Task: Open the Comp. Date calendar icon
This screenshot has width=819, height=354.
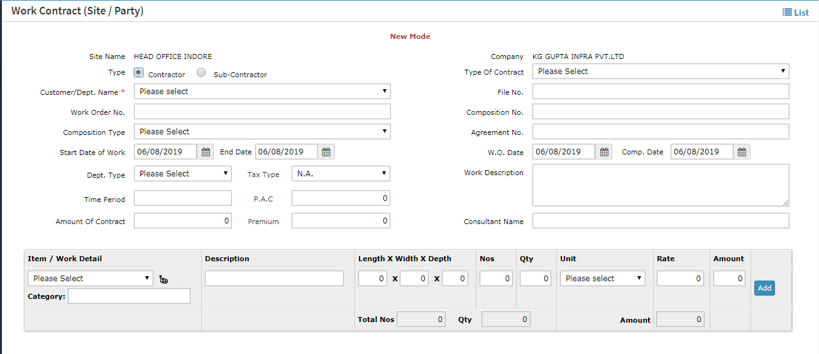Action: (742, 152)
